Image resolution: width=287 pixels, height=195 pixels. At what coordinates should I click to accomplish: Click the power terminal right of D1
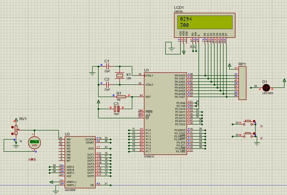[284, 80]
